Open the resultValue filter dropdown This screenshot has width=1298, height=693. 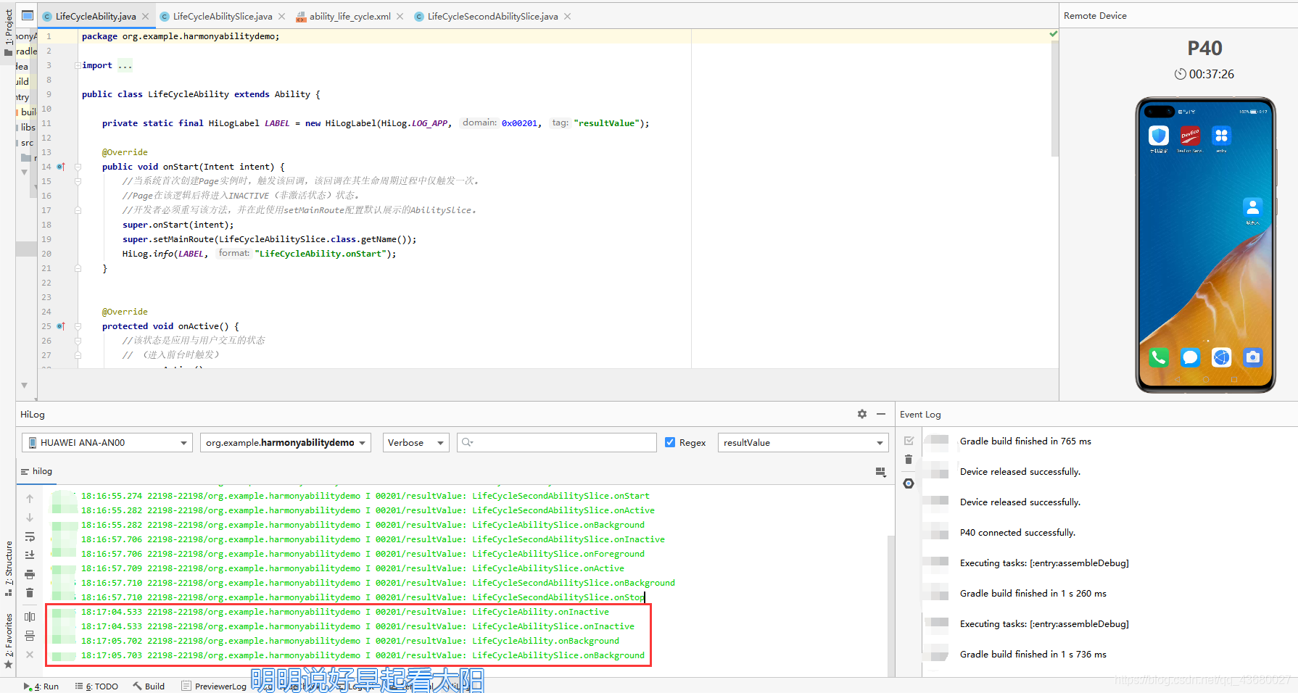[x=803, y=442]
